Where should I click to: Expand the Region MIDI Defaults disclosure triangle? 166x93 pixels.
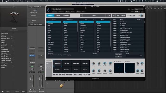29,7
